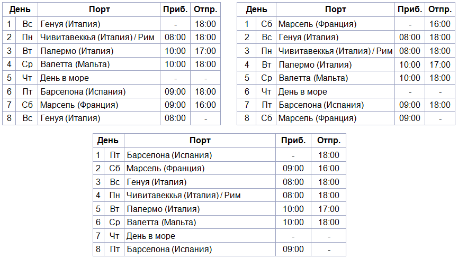Select Барселона (Испания) day 1 in bottom table

tap(169, 155)
